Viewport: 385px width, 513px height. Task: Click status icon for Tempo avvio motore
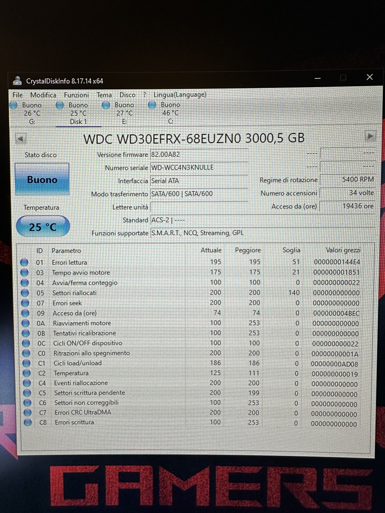coord(24,273)
